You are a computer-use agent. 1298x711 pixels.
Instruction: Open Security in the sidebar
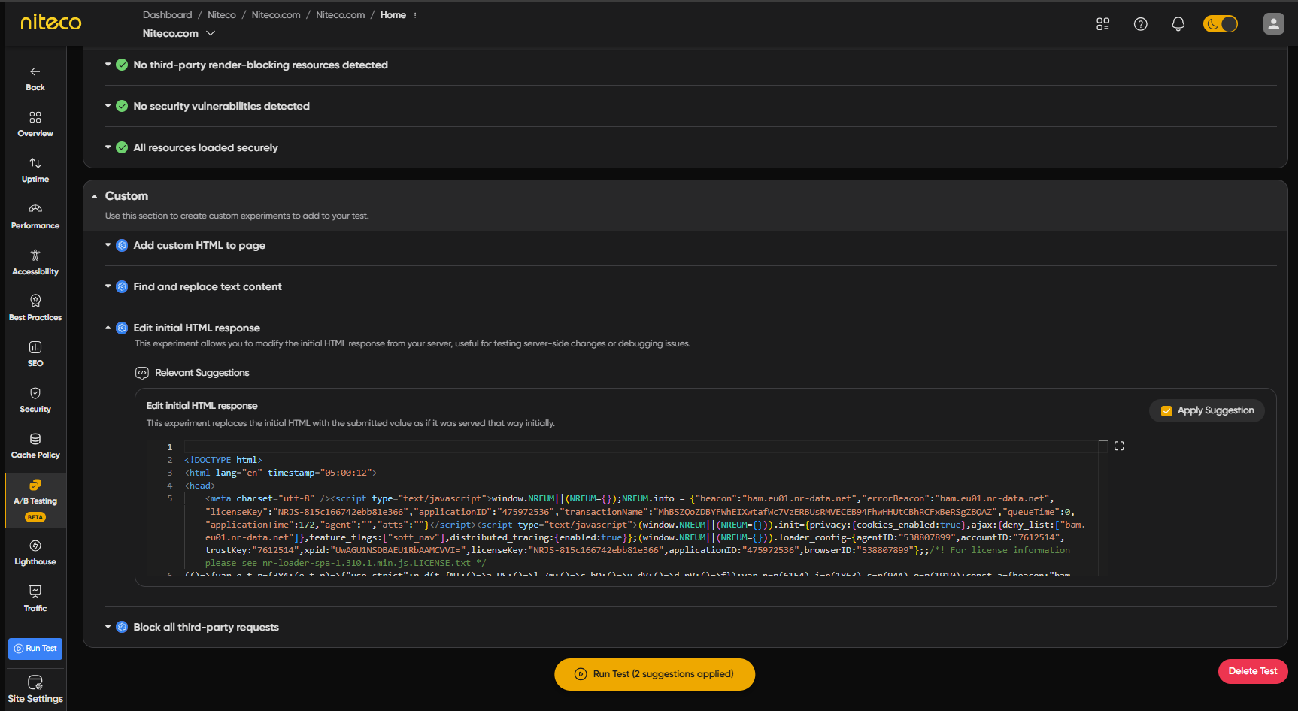click(35, 400)
